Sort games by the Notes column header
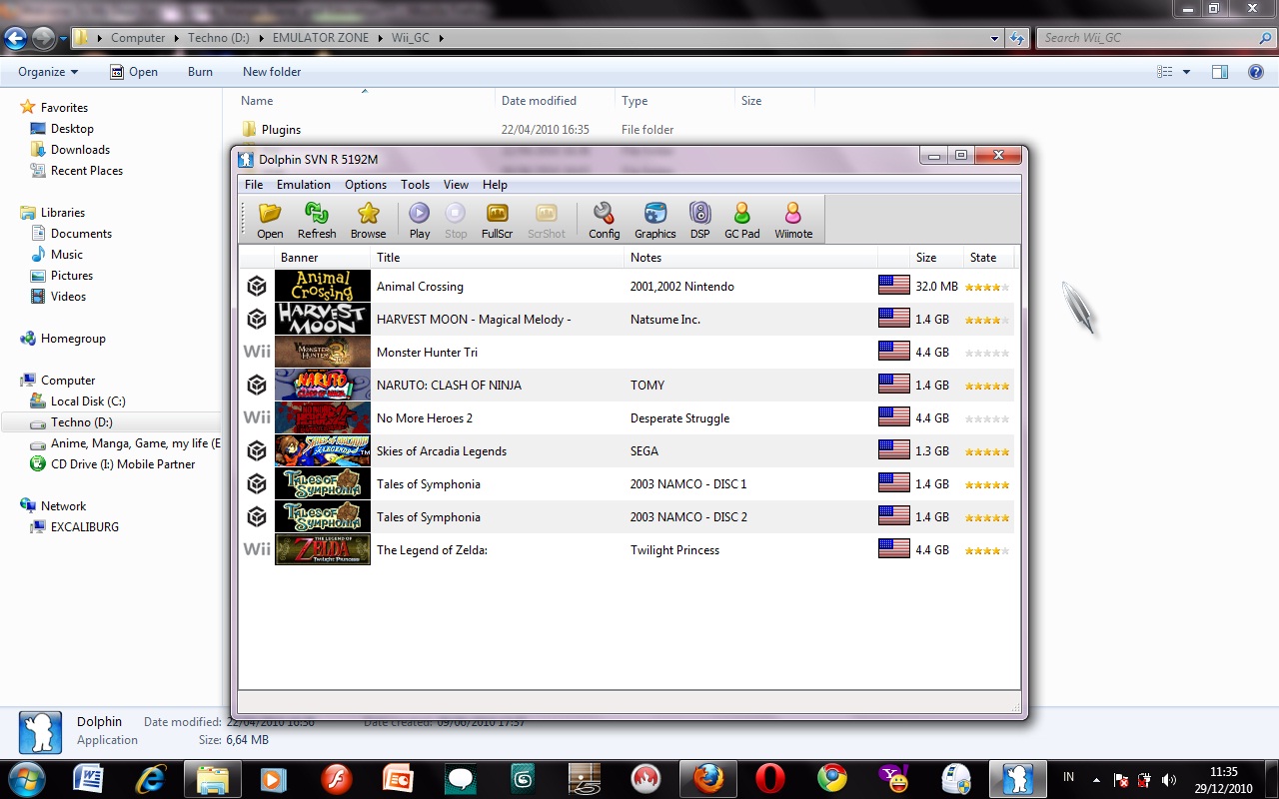 [x=751, y=258]
